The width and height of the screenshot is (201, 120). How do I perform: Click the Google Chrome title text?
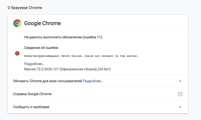(x=42, y=23)
